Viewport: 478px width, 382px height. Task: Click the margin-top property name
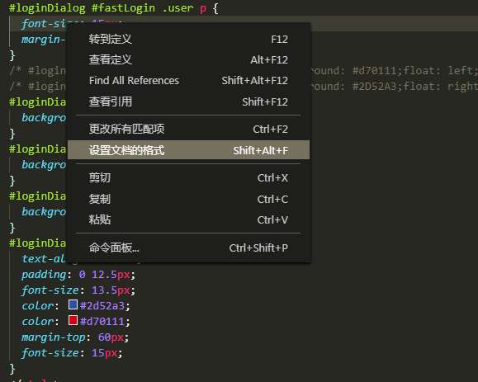(x=54, y=337)
